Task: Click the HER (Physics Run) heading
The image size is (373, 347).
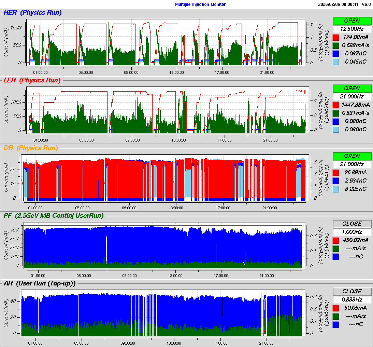Action: point(32,13)
